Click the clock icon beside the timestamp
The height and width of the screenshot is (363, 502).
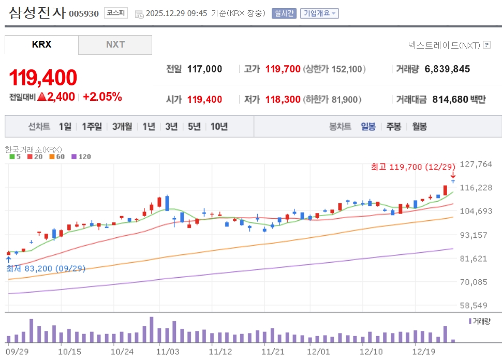[139, 14]
